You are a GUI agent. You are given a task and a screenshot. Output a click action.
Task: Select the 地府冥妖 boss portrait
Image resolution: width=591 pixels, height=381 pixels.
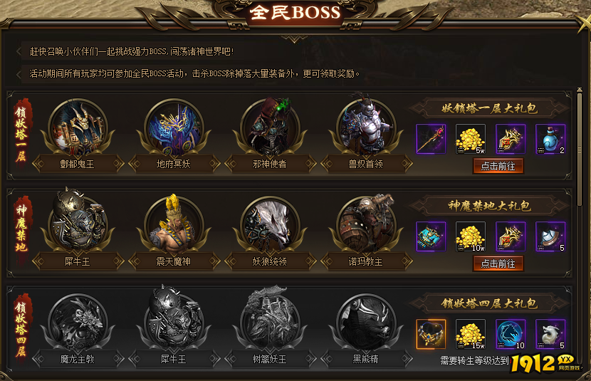coord(174,128)
